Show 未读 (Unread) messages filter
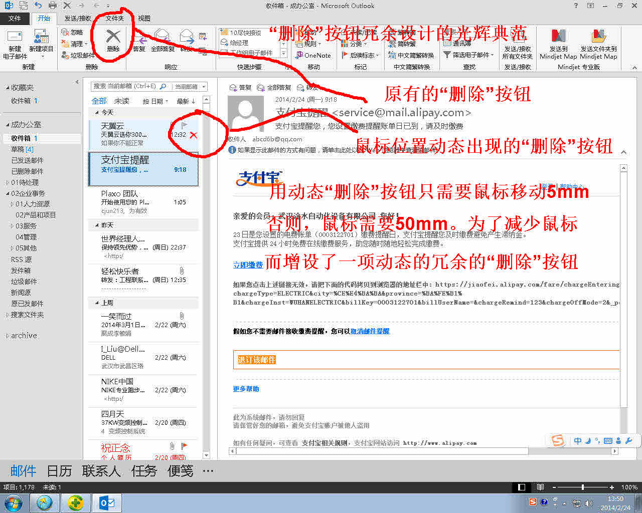The height and width of the screenshot is (513, 642). tap(121, 101)
